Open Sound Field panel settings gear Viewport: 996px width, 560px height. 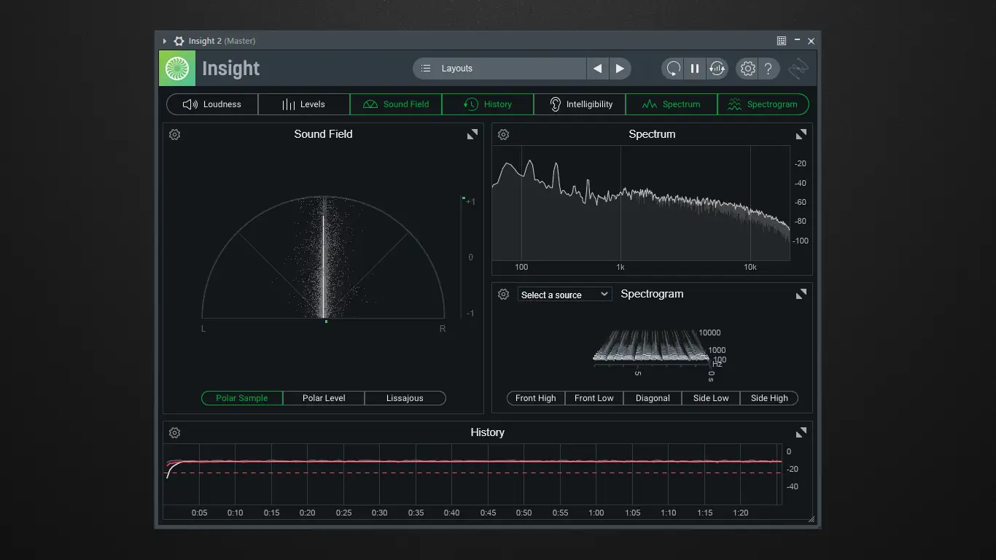click(x=175, y=134)
